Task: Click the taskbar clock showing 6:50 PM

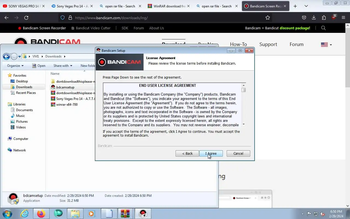Action: click(x=336, y=214)
